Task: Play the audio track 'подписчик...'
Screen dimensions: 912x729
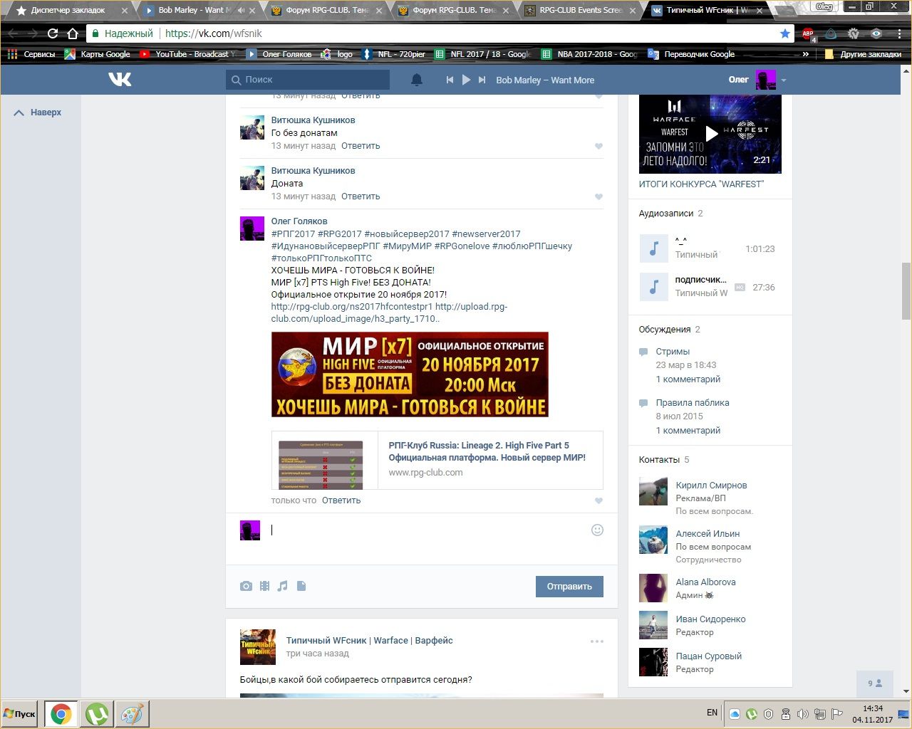Action: click(x=653, y=287)
